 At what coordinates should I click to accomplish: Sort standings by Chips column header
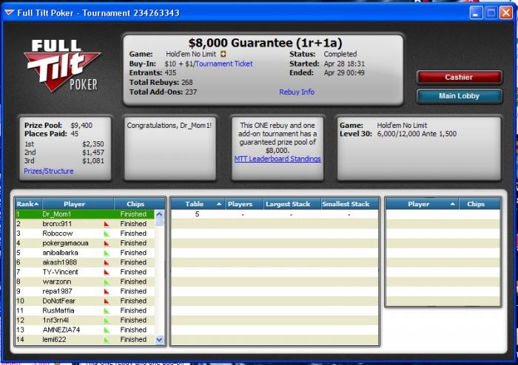coord(139,204)
